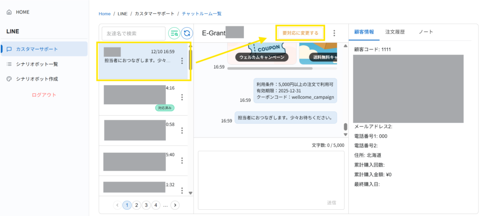Go to next page of chat rooms

(175, 205)
